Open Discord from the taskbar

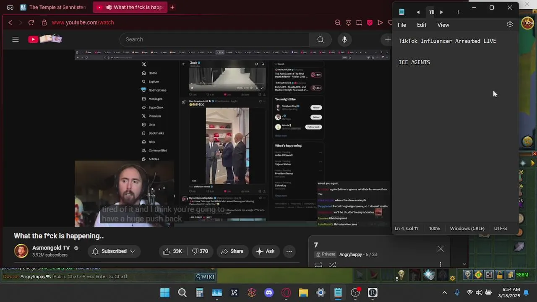coord(269,293)
